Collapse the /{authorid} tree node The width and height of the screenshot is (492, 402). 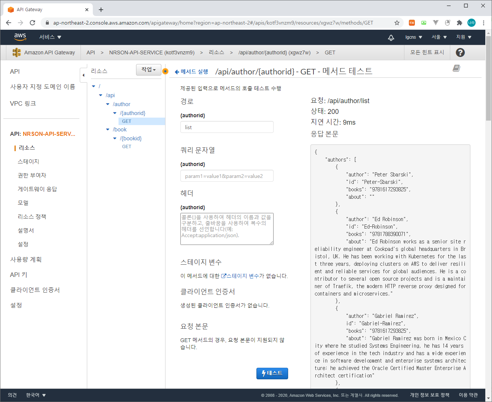click(x=115, y=113)
